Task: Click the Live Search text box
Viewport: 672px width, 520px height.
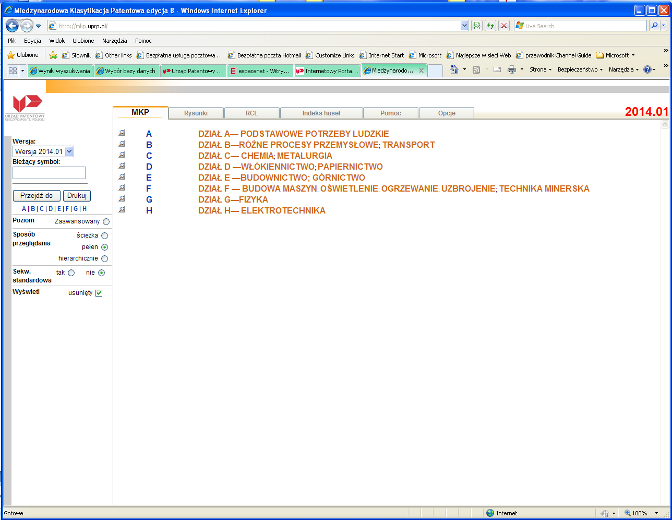Action: 580,26
